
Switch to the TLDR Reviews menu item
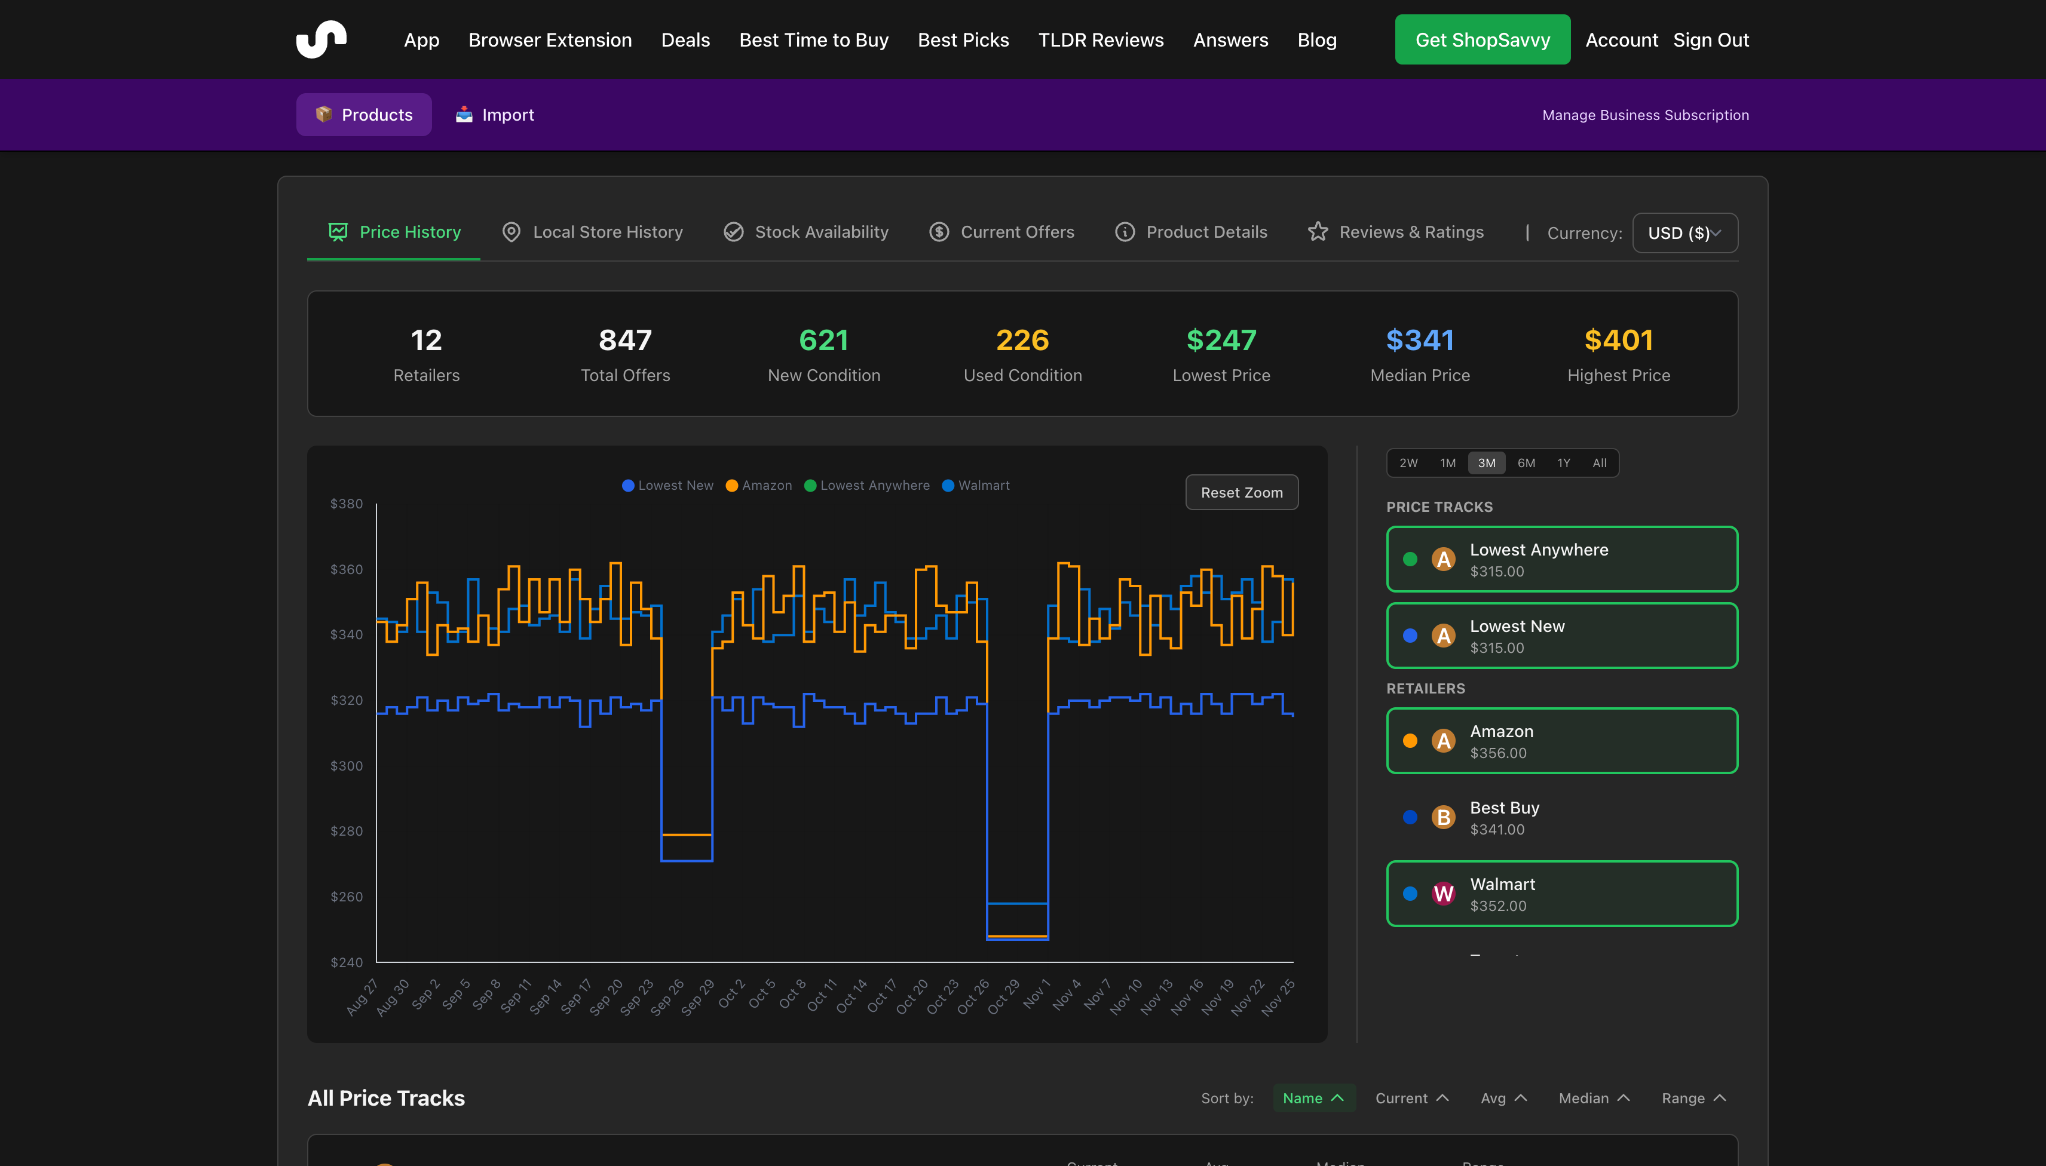click(1100, 39)
